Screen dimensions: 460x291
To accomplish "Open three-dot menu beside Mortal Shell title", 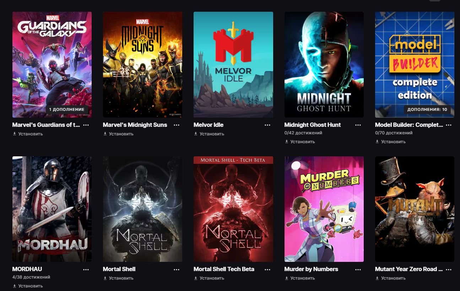I will [177, 270].
